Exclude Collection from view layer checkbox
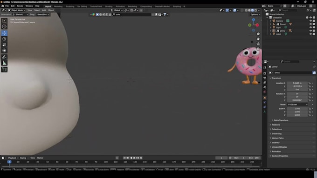 click(x=307, y=18)
